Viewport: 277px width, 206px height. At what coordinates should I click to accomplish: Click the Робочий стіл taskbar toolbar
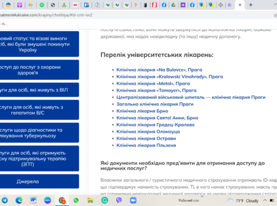(188, 200)
